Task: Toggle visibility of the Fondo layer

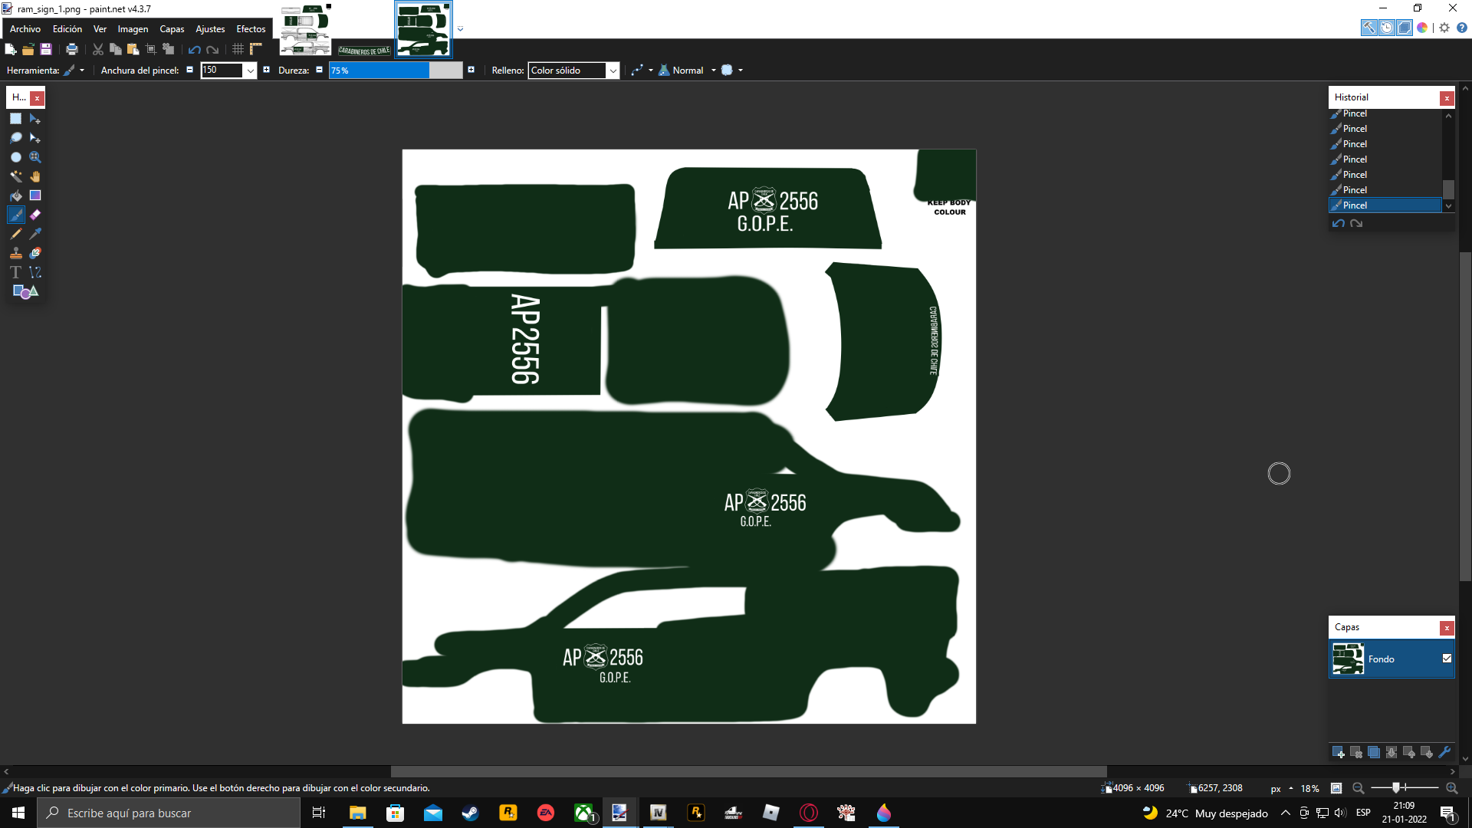Action: coord(1447,659)
